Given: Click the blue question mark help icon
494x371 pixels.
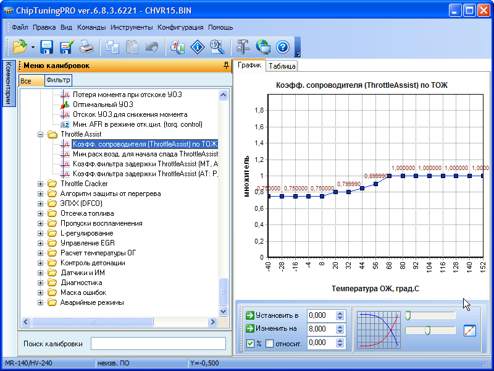Looking at the screenshot, I should coord(283,47).
